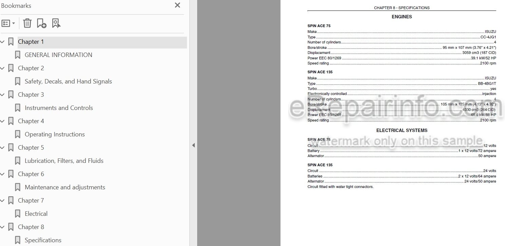Collapse the Chapter 4 bookmark
Image resolution: width=505 pixels, height=246 pixels.
(3, 121)
